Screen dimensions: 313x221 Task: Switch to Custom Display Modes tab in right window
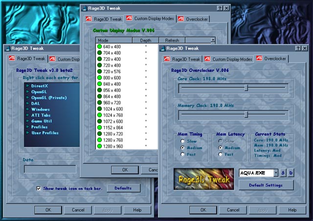(228, 59)
